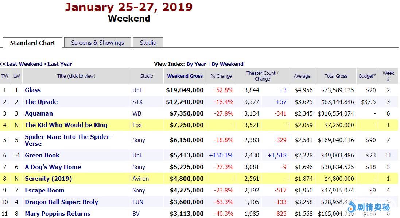Go to Last Weekend chart
Screen dimensions: 400x218
[22, 64]
